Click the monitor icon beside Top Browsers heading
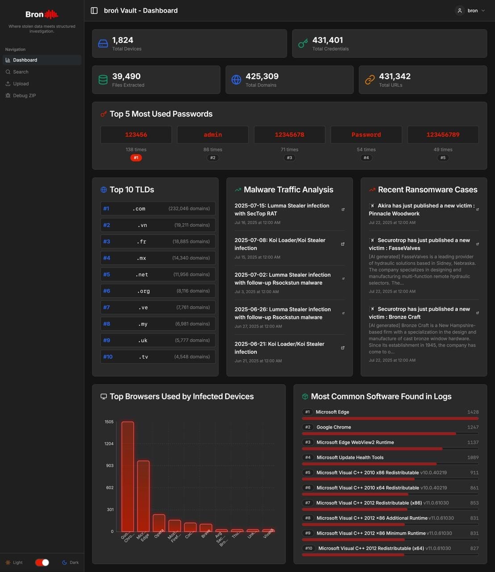Image resolution: width=495 pixels, height=572 pixels. tap(103, 396)
